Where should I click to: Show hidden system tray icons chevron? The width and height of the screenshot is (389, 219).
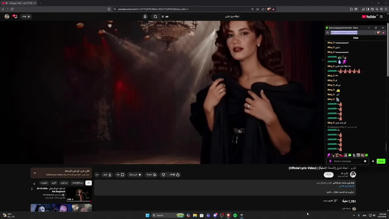354,215
